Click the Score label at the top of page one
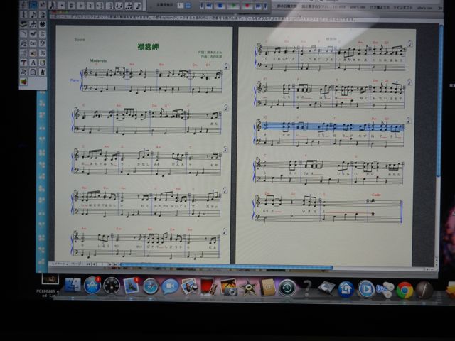Image resolution: width=455 pixels, height=341 pixels. pyautogui.click(x=80, y=40)
